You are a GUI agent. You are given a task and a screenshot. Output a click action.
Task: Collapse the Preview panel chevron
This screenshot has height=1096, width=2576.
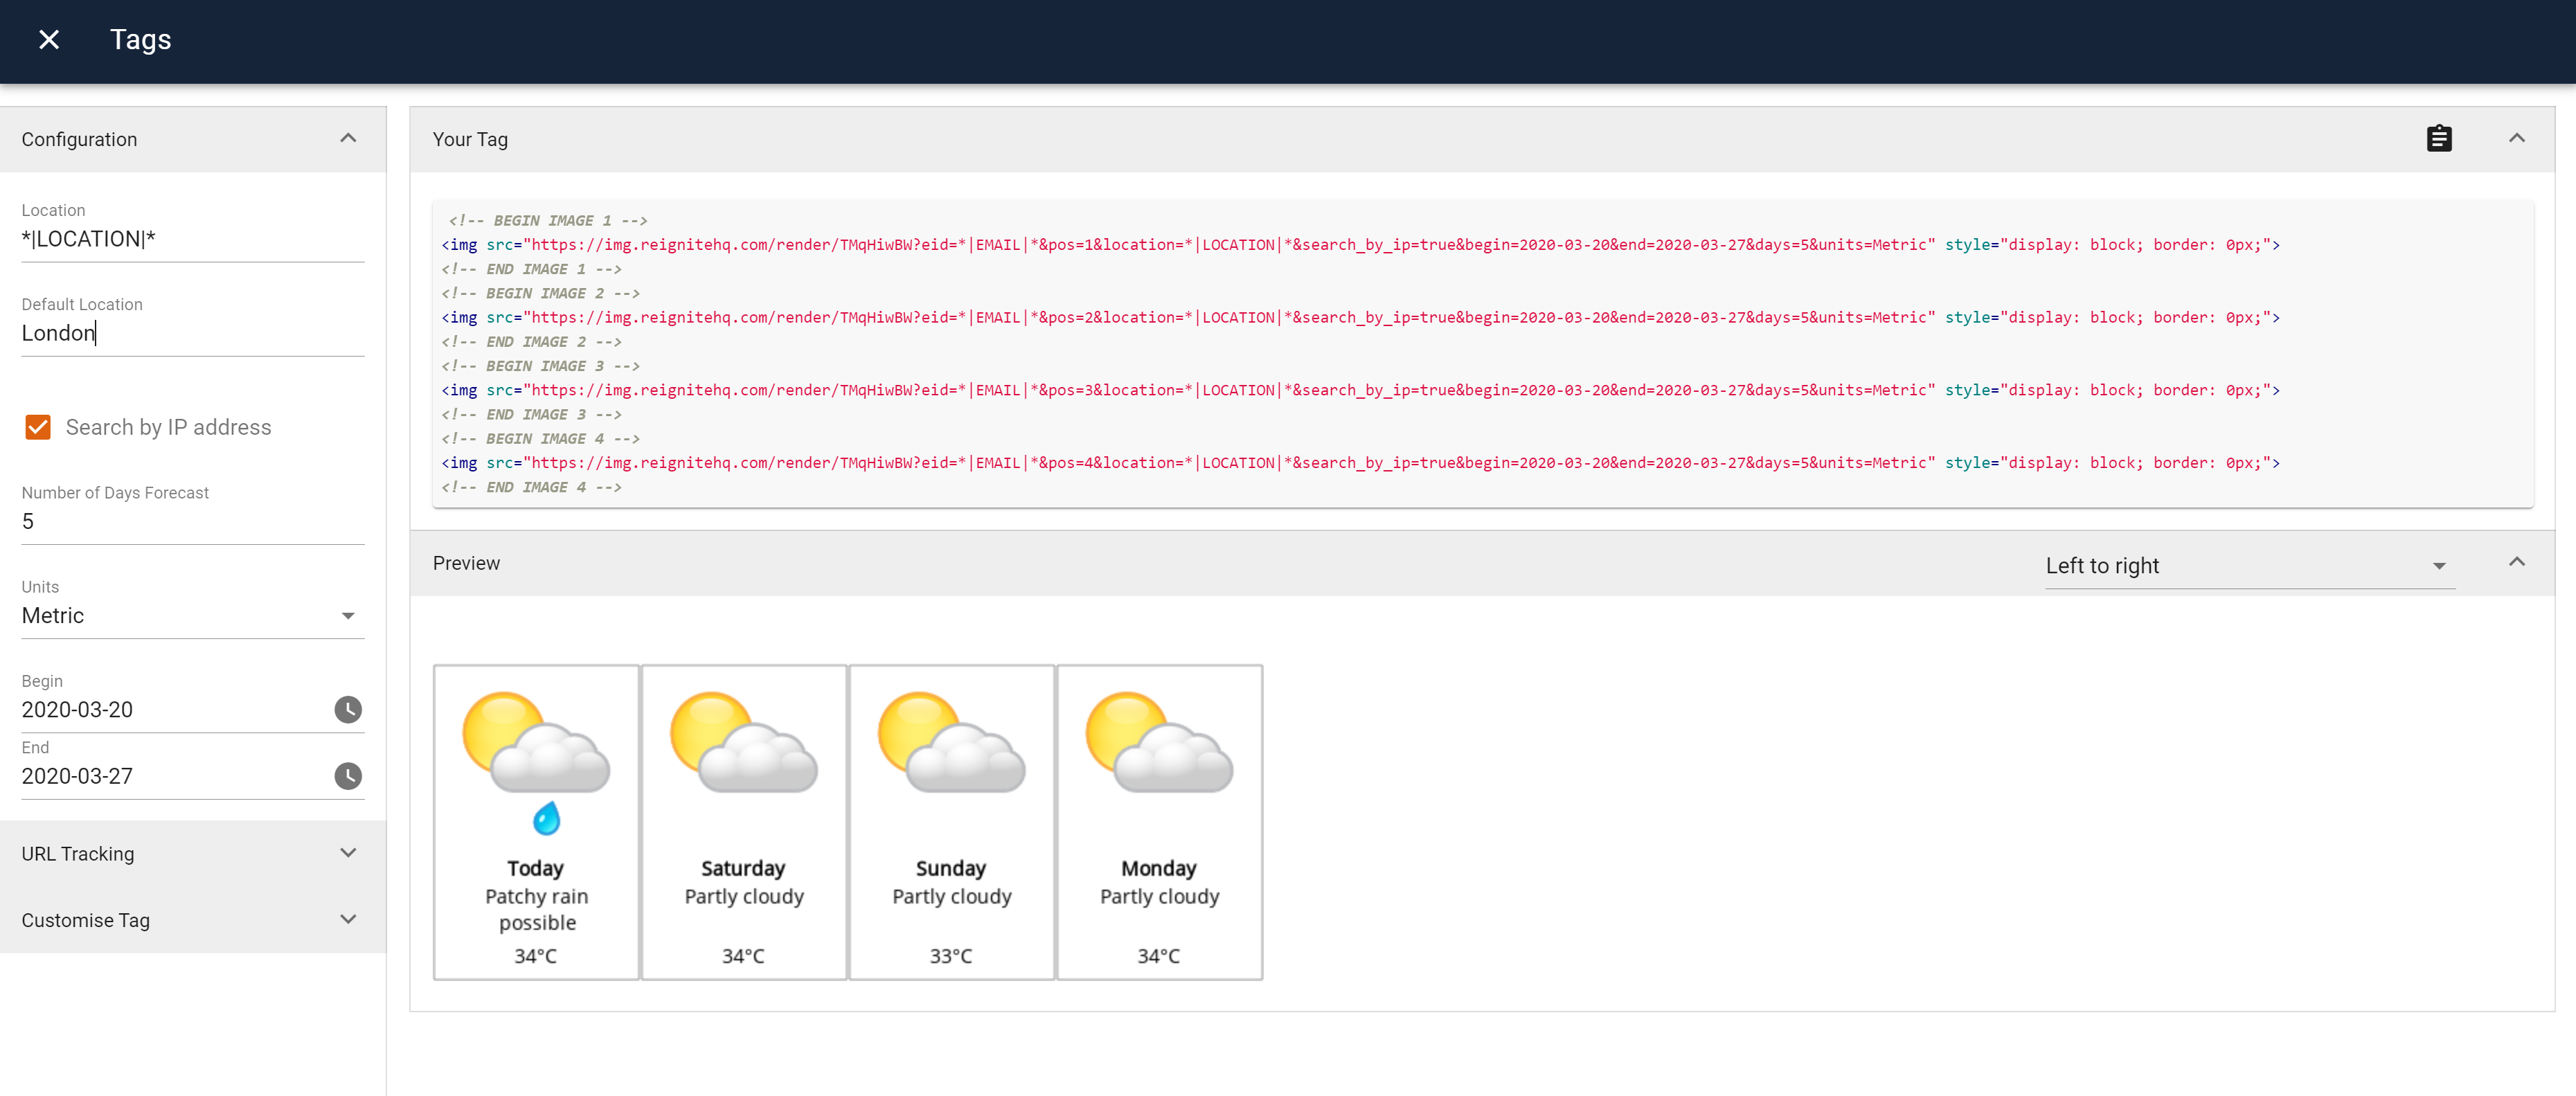[x=2516, y=563]
